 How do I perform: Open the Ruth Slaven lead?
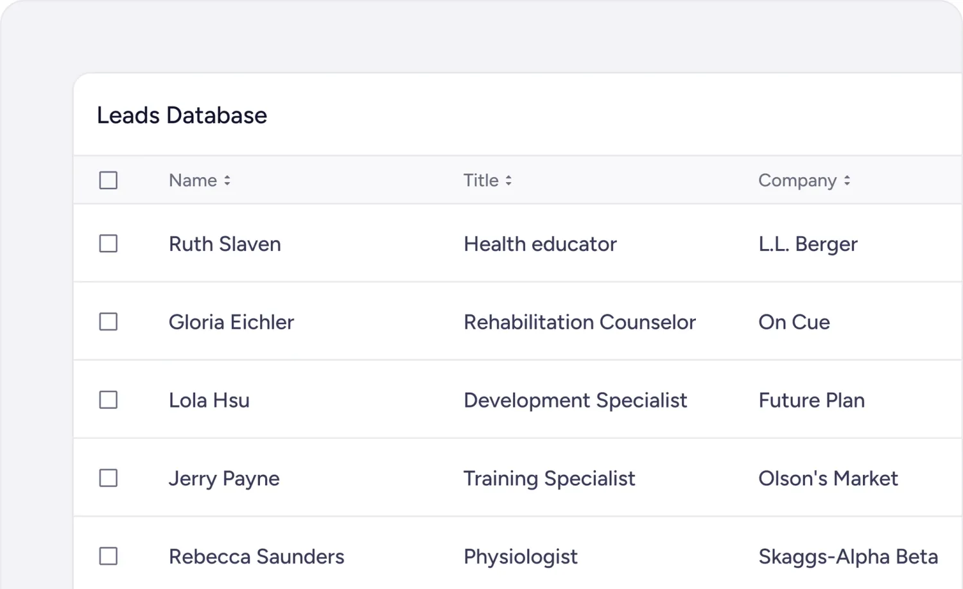click(x=225, y=244)
